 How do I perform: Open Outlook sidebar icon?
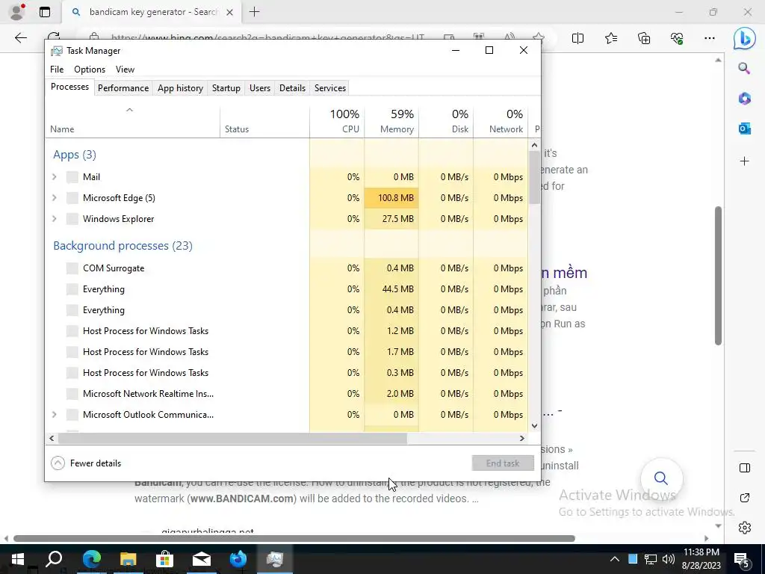(744, 129)
